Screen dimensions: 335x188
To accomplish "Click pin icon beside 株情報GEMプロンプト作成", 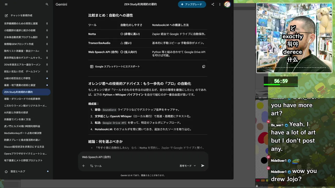I will coord(47,44).
